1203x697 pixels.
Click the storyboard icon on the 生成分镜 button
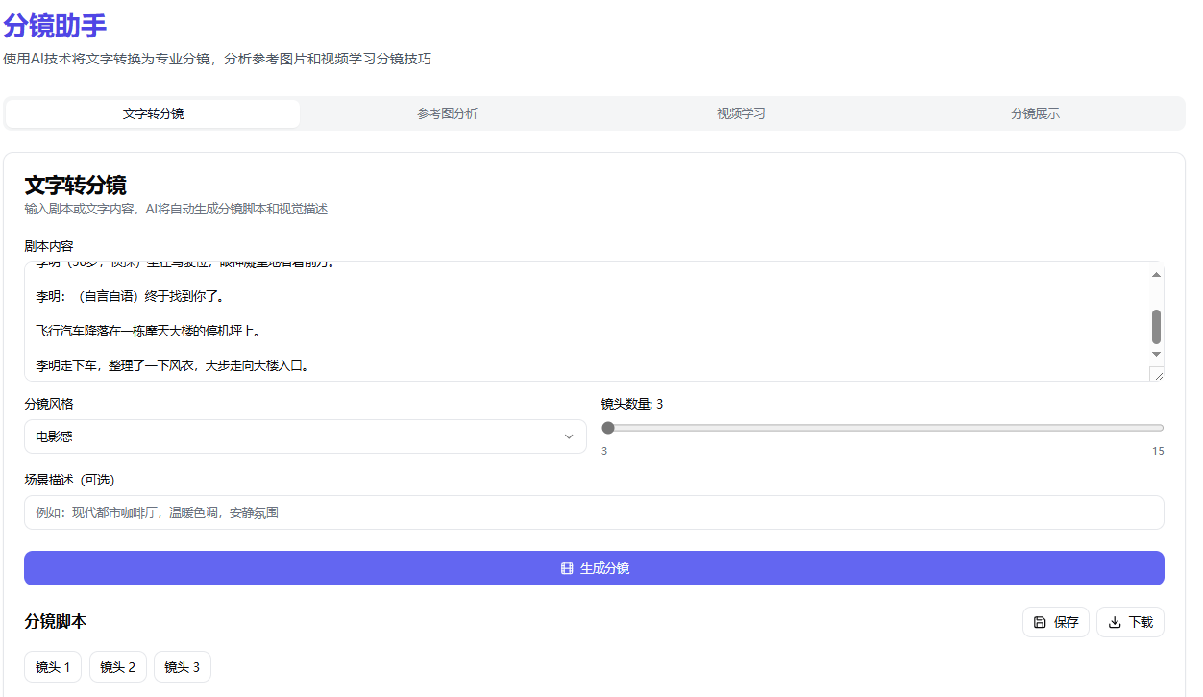[565, 568]
